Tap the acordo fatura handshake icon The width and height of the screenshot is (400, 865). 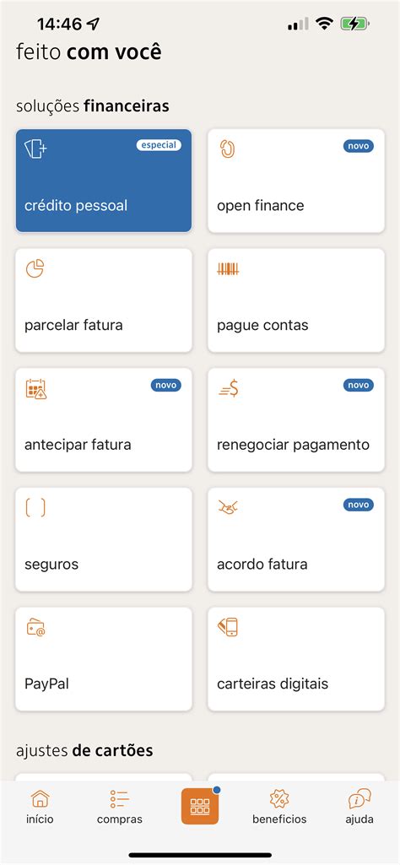point(228,507)
